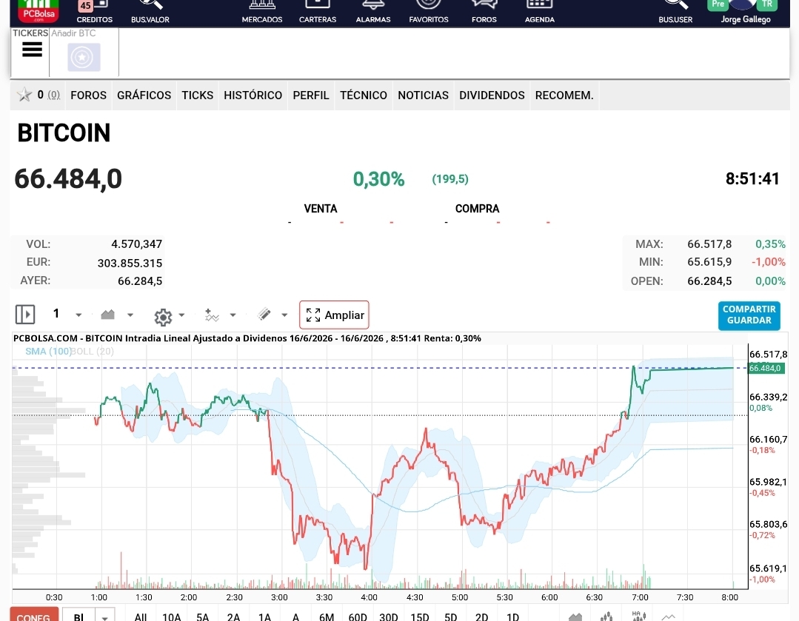
Task: Select the pencil drawing tool
Action: tap(264, 315)
